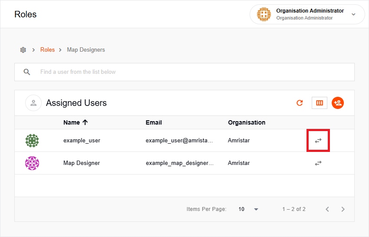Open the column chooser button
Image resolution: width=369 pixels, height=237 pixels.
pyautogui.click(x=320, y=103)
